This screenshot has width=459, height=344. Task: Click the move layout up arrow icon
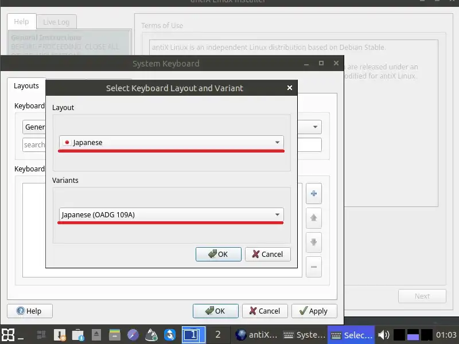tap(313, 218)
